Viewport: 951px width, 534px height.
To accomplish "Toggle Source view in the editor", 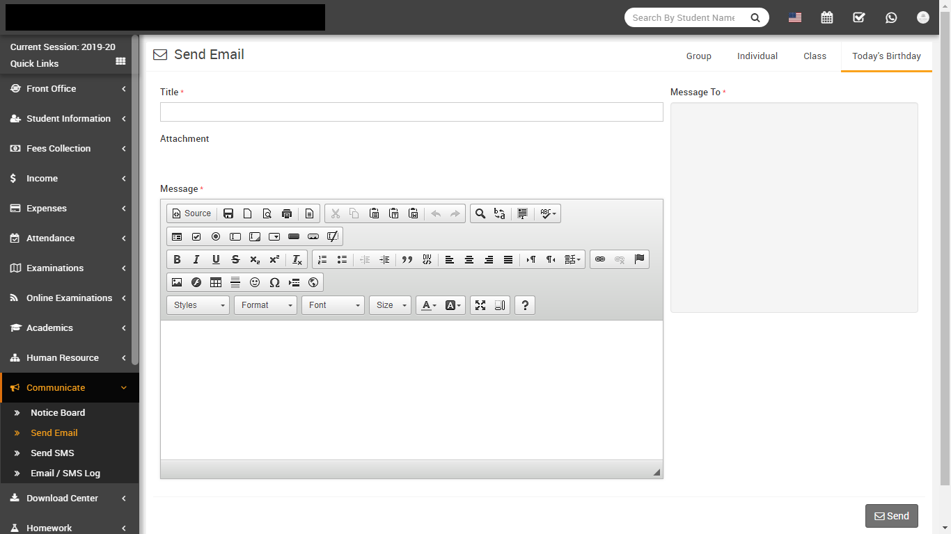I will [191, 213].
